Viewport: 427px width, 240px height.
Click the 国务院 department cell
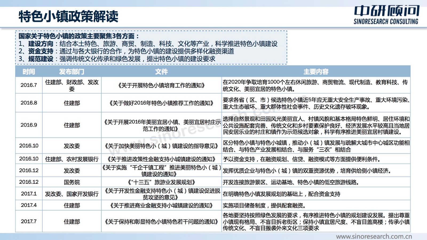pos(72,182)
